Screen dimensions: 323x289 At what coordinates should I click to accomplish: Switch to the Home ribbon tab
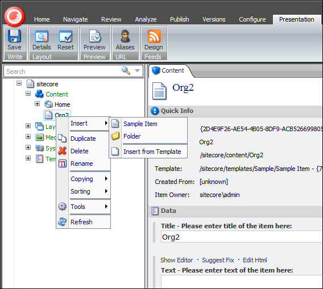click(42, 19)
